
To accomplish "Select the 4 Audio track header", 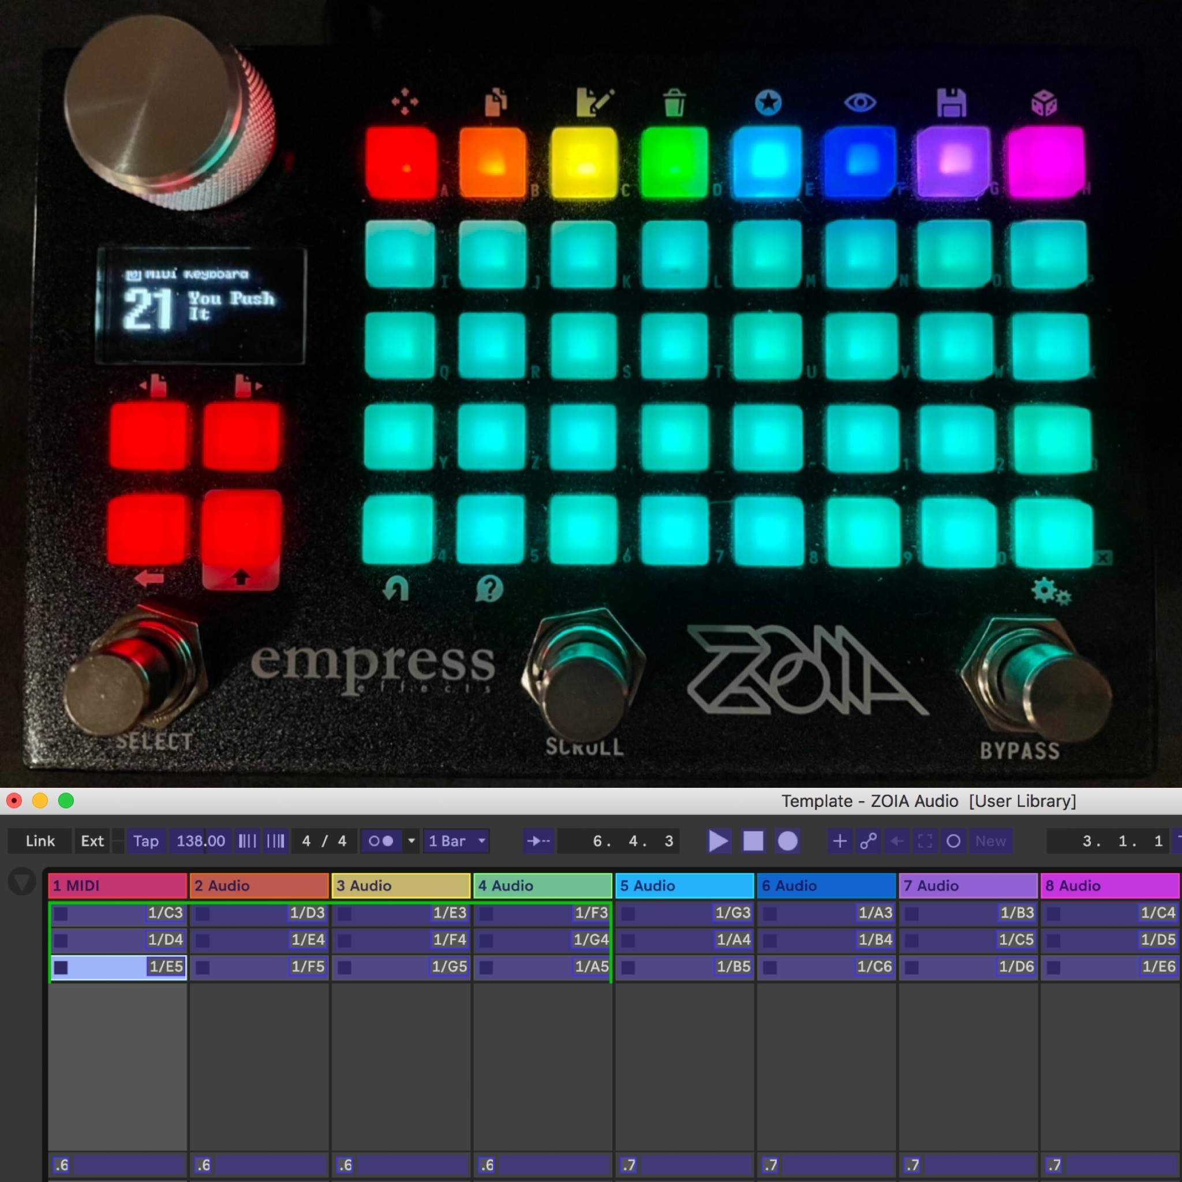I will (543, 885).
